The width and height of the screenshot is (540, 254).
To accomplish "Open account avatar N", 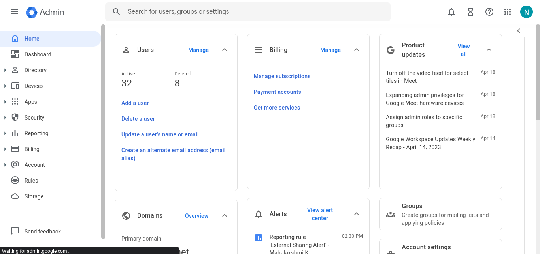I will pos(527,12).
